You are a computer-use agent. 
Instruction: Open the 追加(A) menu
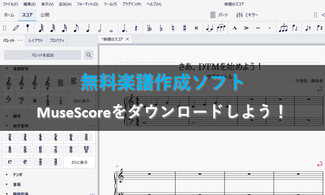click(65, 4)
